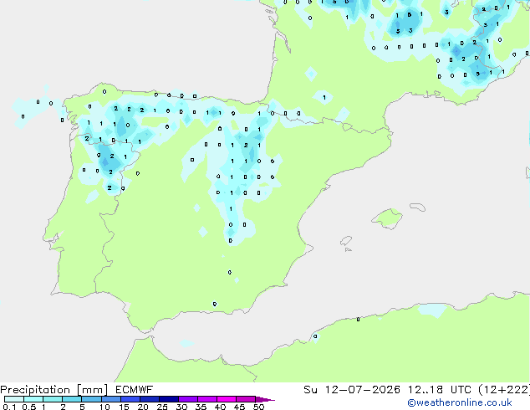Click the 10–15 mm legend color box
The height and width of the screenshot is (410, 530).
point(110,399)
